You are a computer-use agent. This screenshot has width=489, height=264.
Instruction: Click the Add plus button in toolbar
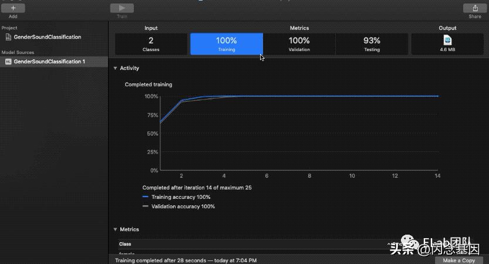pyautogui.click(x=13, y=8)
